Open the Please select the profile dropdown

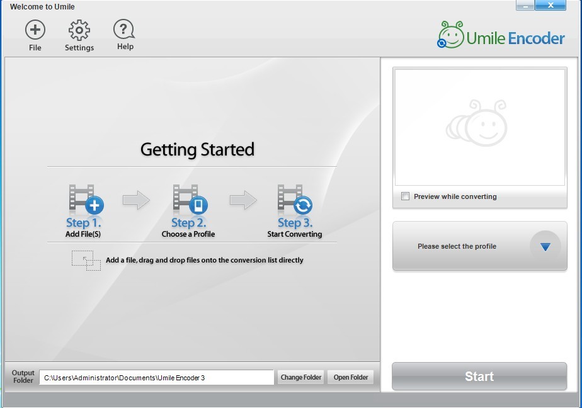tap(457, 247)
